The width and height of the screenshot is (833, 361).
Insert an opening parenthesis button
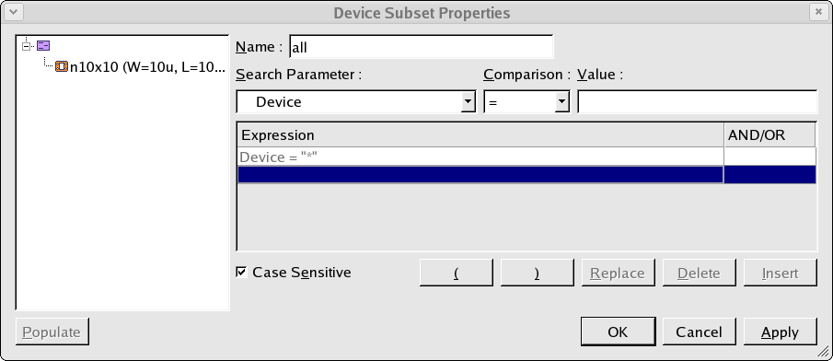pyautogui.click(x=457, y=273)
